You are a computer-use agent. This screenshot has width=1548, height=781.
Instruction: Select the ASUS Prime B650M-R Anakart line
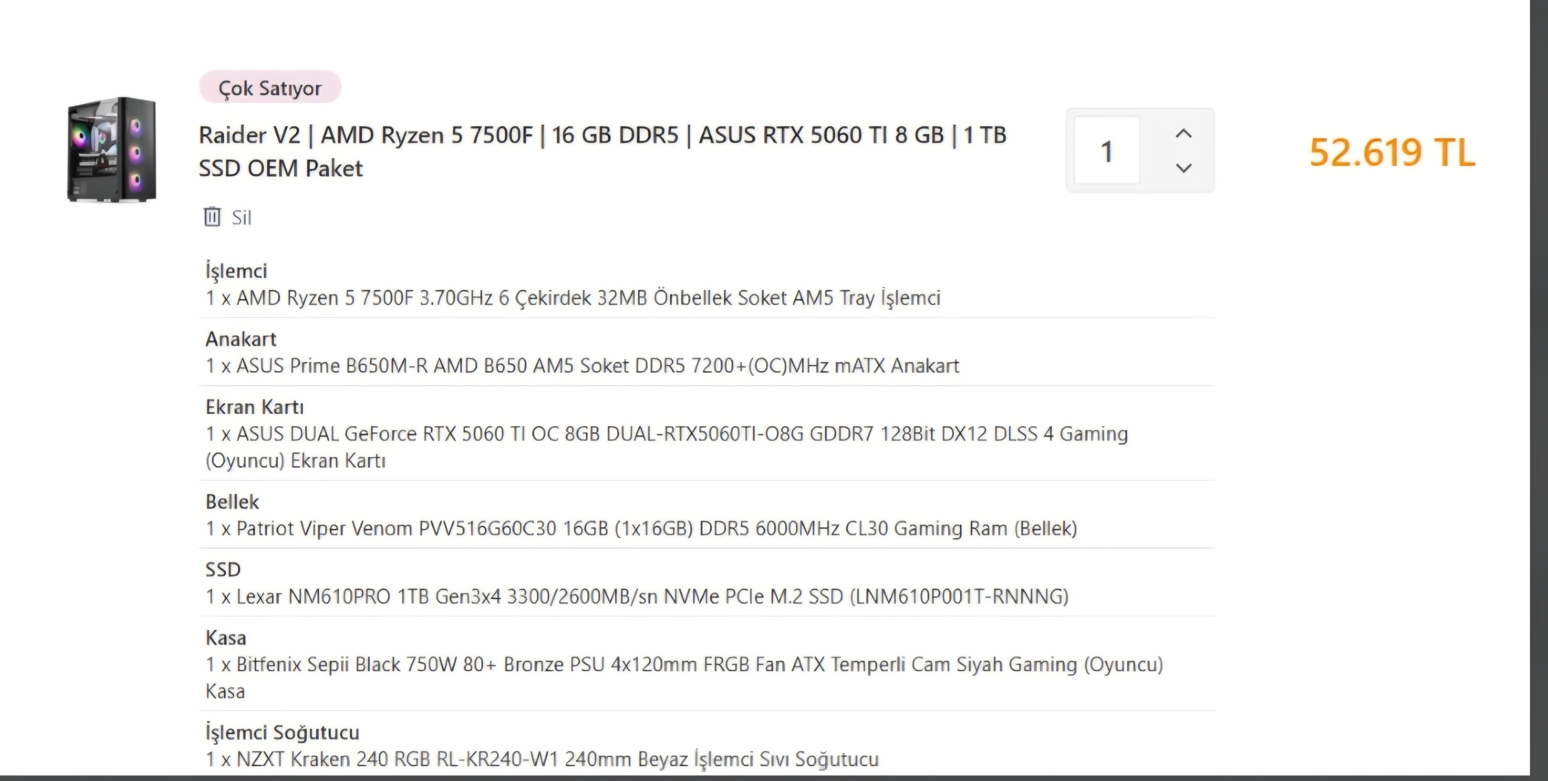582,366
